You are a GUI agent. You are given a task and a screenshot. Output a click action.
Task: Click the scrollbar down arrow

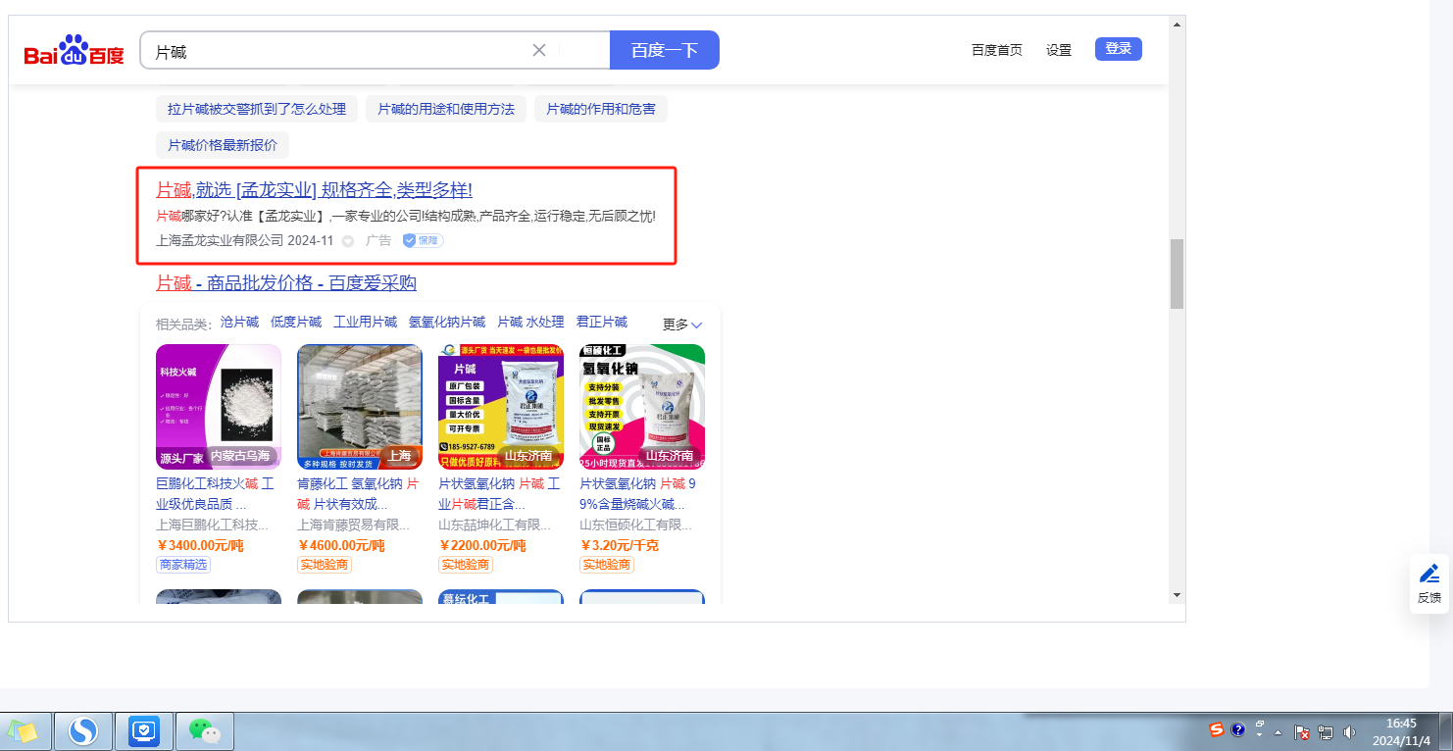[1177, 594]
